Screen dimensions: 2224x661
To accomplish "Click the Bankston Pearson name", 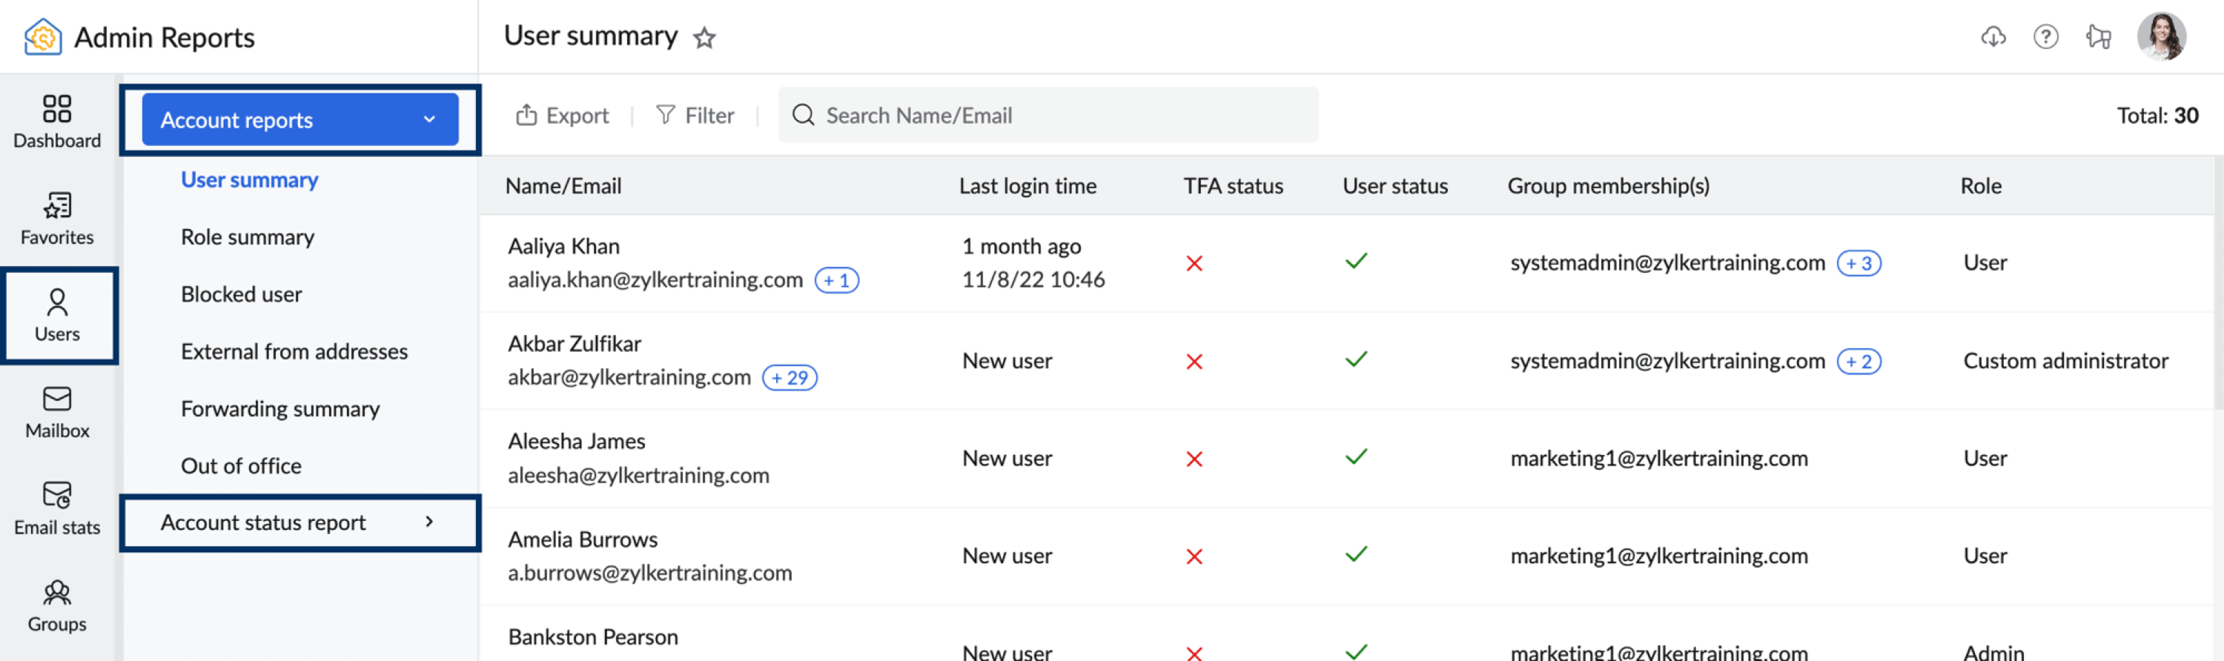I will click(x=593, y=637).
